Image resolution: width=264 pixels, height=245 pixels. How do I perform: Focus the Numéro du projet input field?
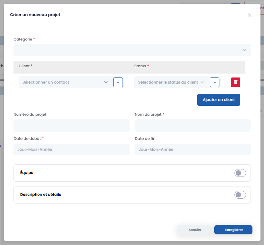pos(72,125)
